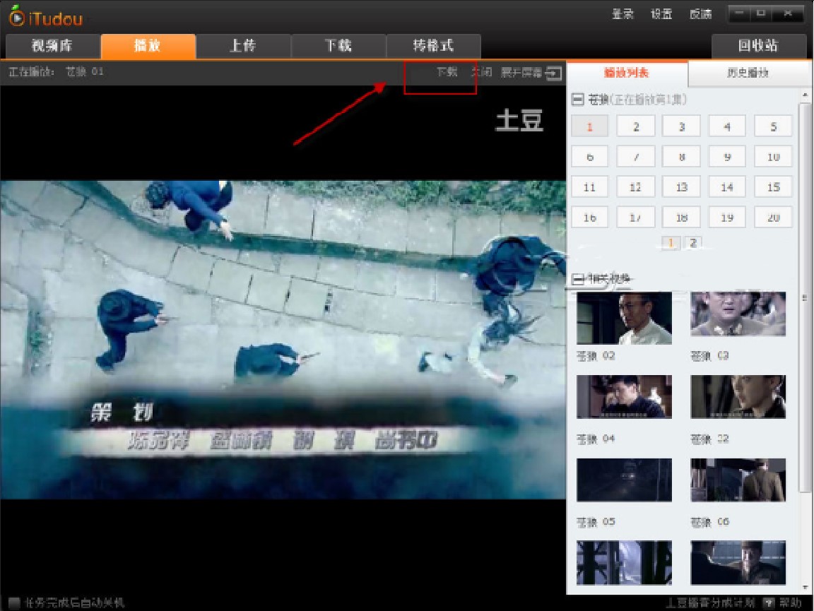Play episode 7

pos(636,157)
